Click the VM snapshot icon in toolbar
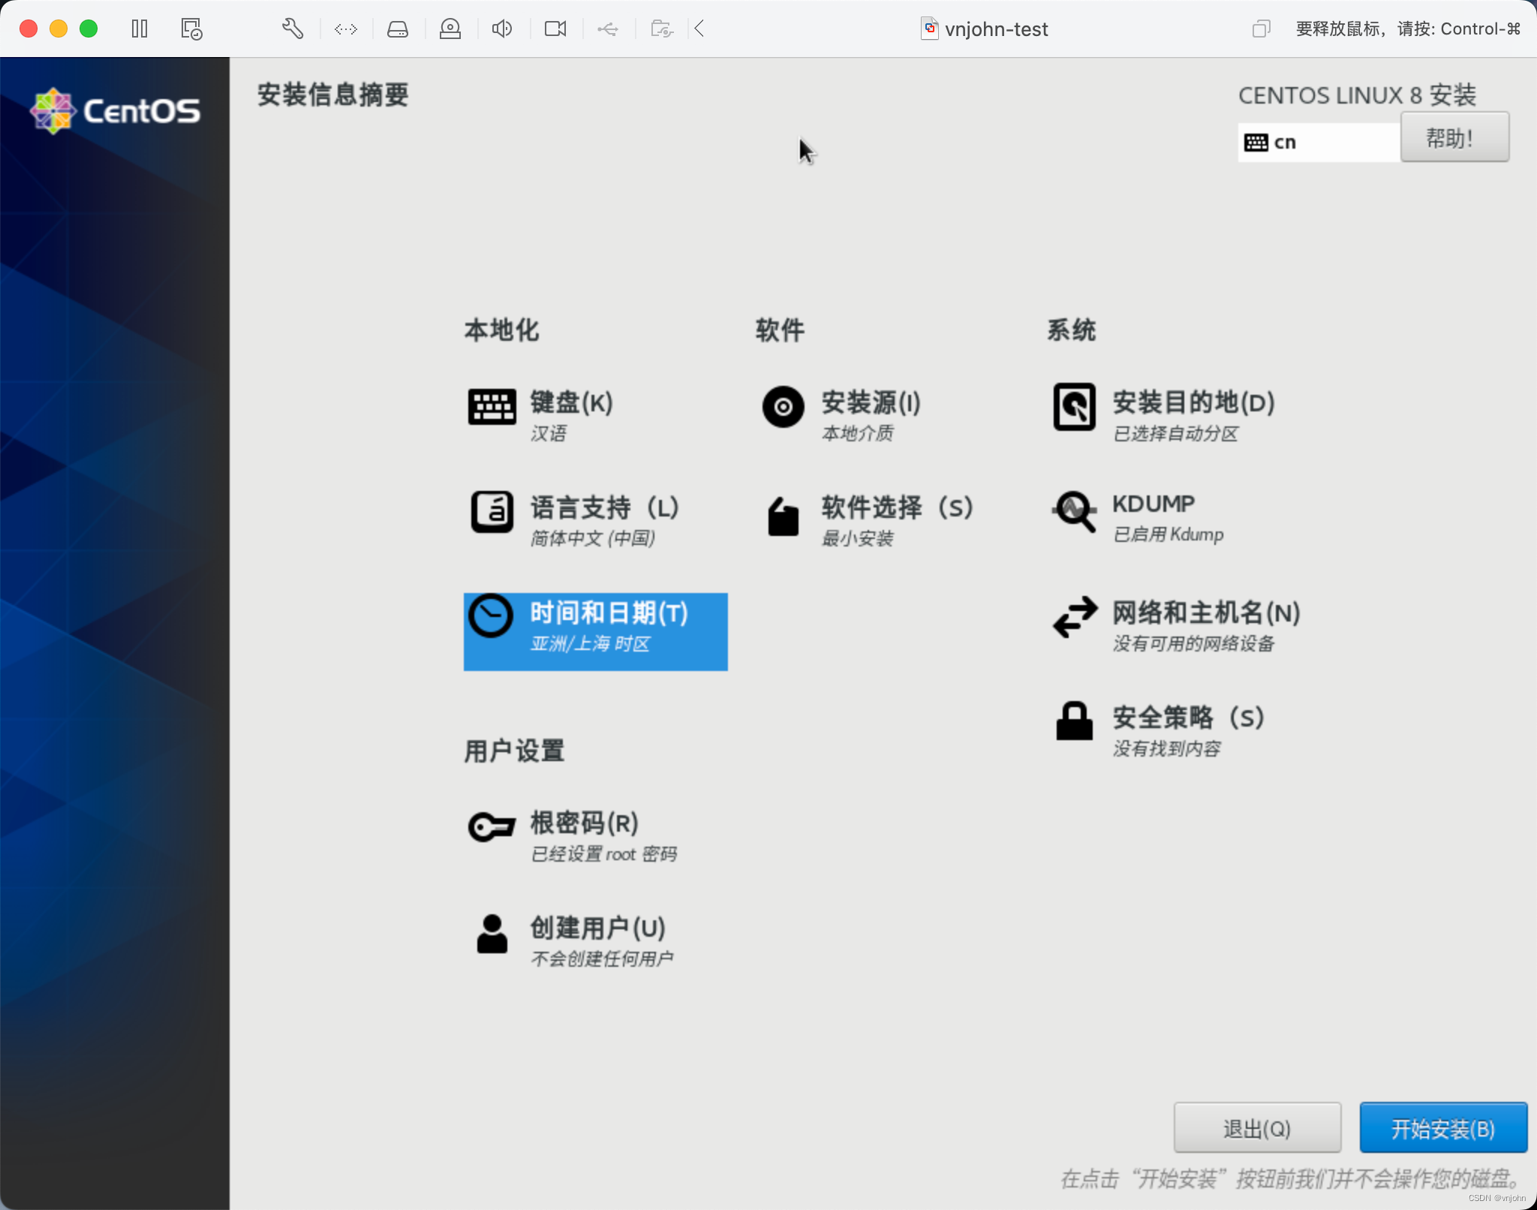1537x1210 pixels. 191,29
